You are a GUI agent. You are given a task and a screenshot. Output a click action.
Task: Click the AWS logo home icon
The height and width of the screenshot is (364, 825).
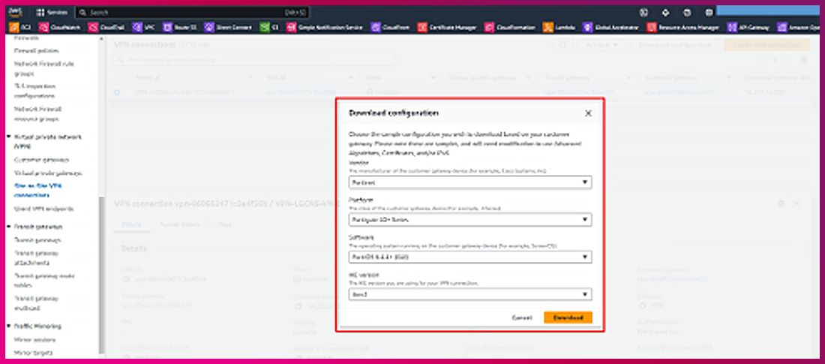click(19, 13)
